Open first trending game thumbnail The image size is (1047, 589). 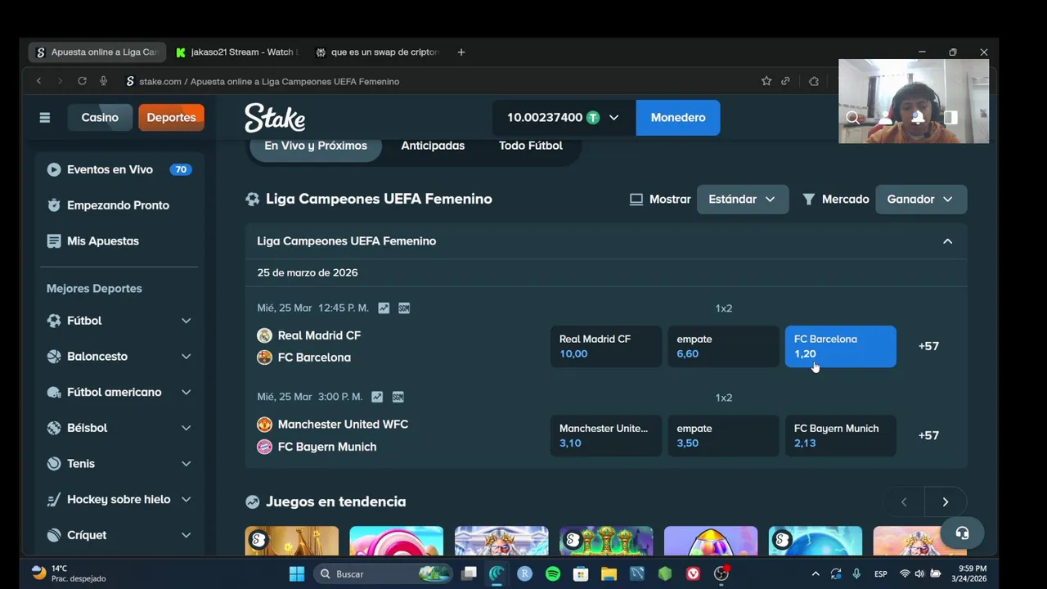click(x=291, y=541)
